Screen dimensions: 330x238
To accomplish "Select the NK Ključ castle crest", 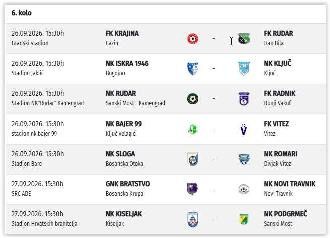I will click(x=244, y=69).
